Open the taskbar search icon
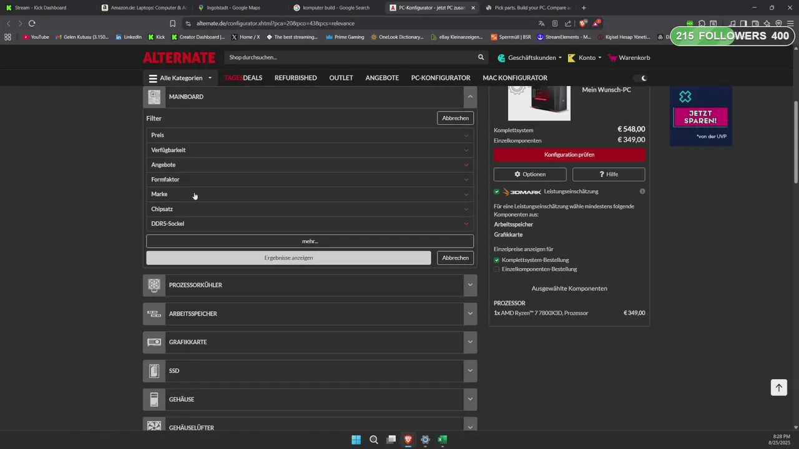The width and height of the screenshot is (799, 449). [373, 440]
